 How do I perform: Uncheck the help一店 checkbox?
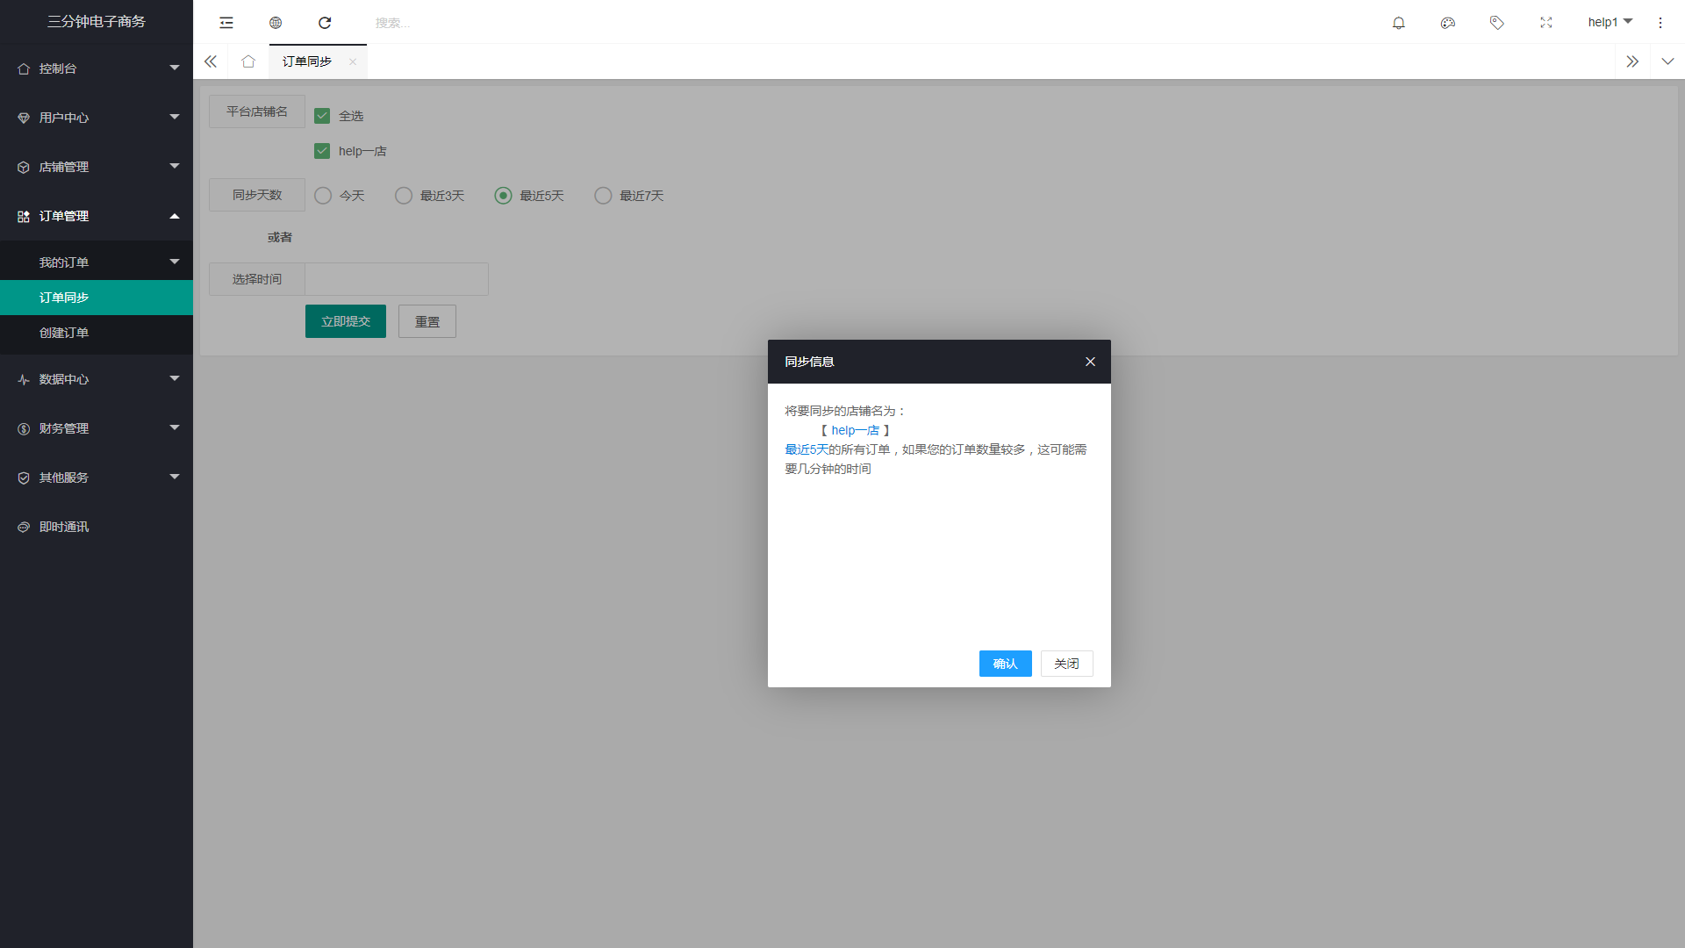click(322, 151)
